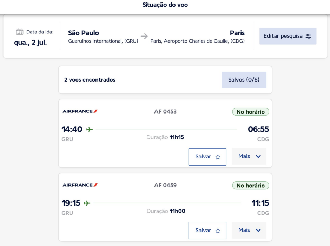The width and height of the screenshot is (330, 246).
Task: Click the chevron arrow in AF 0459 Mais
Action: click(x=258, y=230)
